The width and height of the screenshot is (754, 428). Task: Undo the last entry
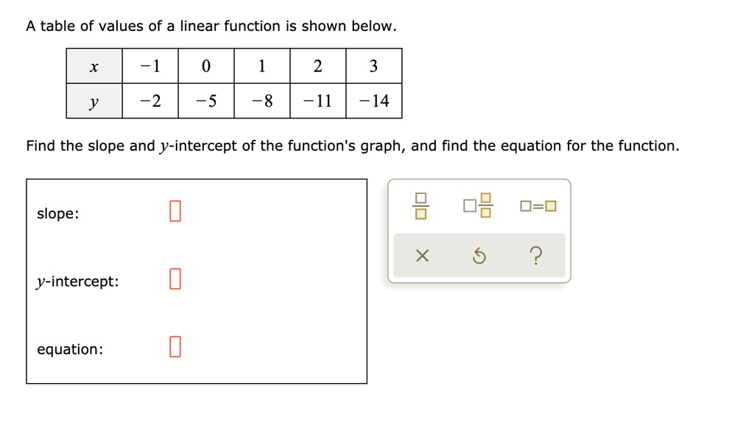(479, 256)
